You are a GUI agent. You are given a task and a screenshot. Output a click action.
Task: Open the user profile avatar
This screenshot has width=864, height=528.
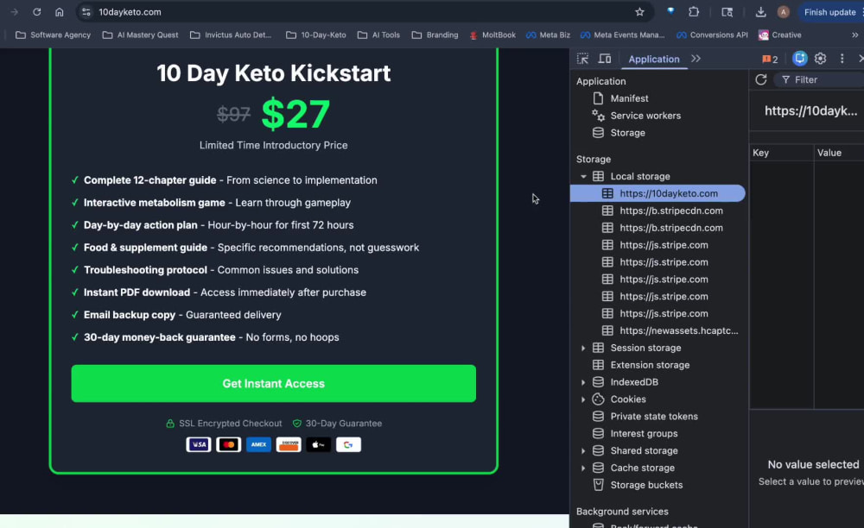coord(783,12)
